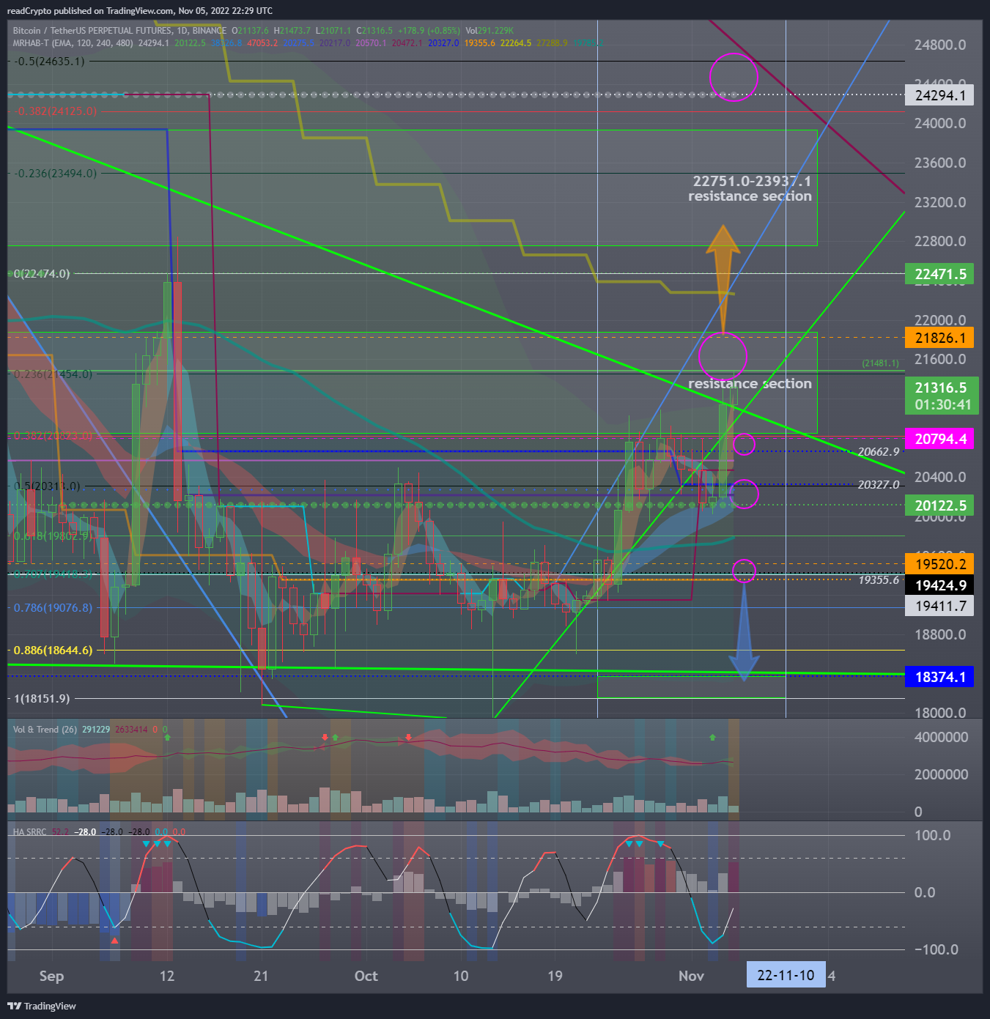Select the magenta circle near the 20327.0 line
990x1019 pixels.
745,494
